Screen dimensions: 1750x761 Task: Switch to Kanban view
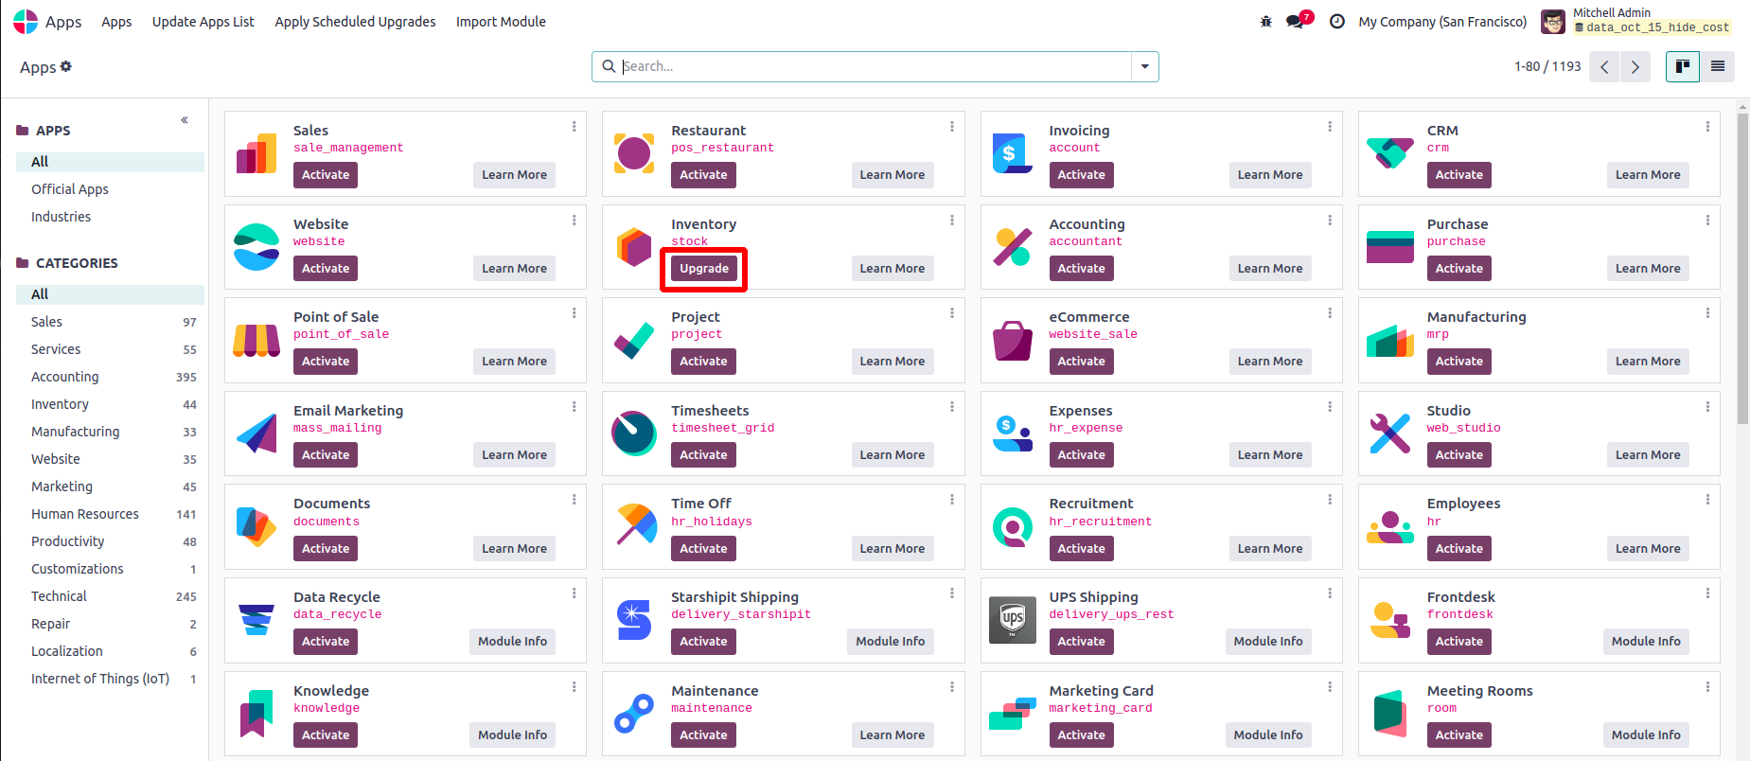(x=1682, y=66)
